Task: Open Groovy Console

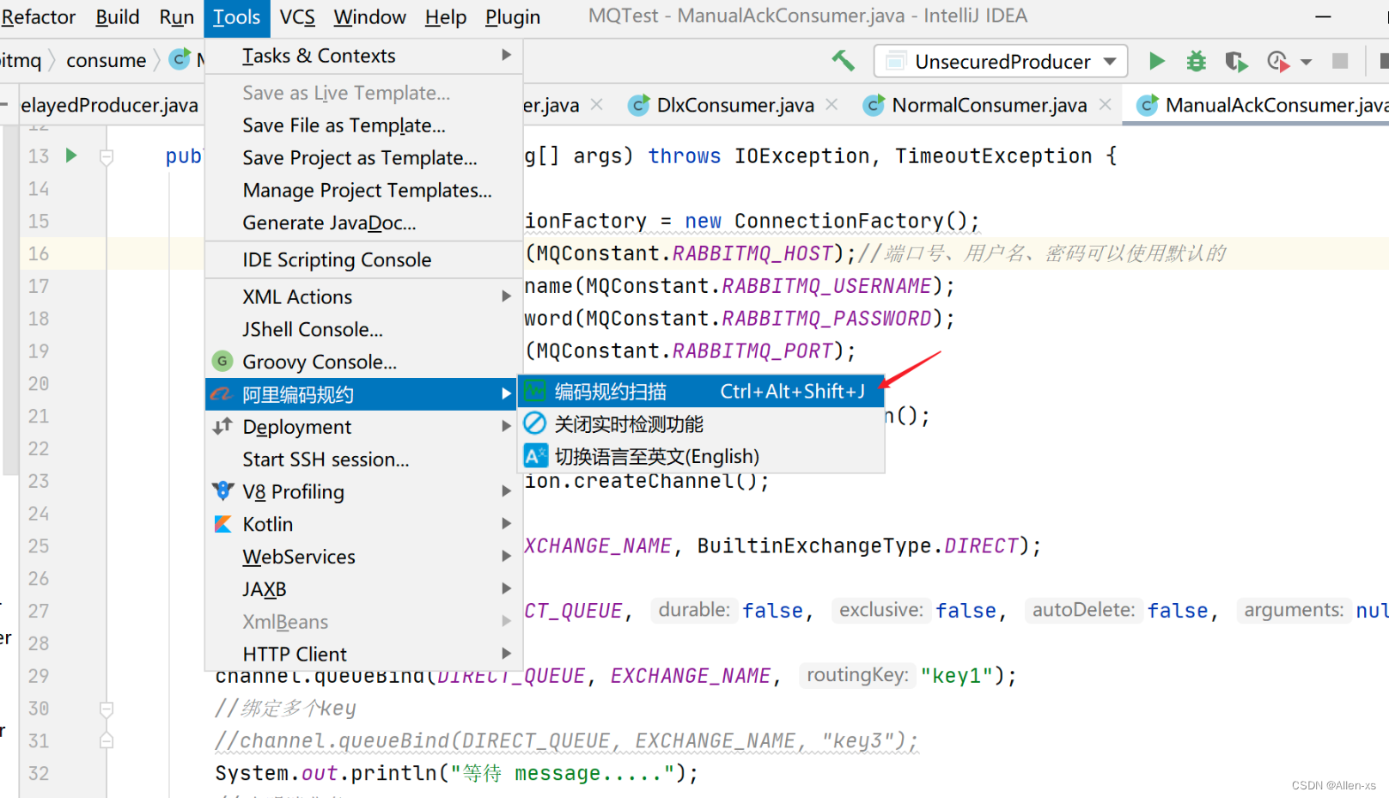Action: pos(363,362)
